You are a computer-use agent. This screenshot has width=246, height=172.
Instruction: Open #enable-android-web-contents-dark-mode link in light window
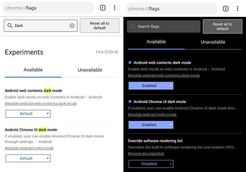click(x=41, y=103)
